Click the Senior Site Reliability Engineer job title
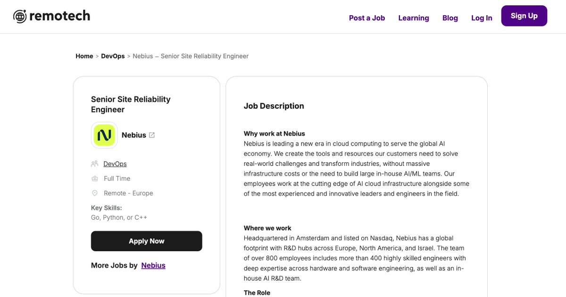This screenshot has width=566, height=297. [131, 104]
